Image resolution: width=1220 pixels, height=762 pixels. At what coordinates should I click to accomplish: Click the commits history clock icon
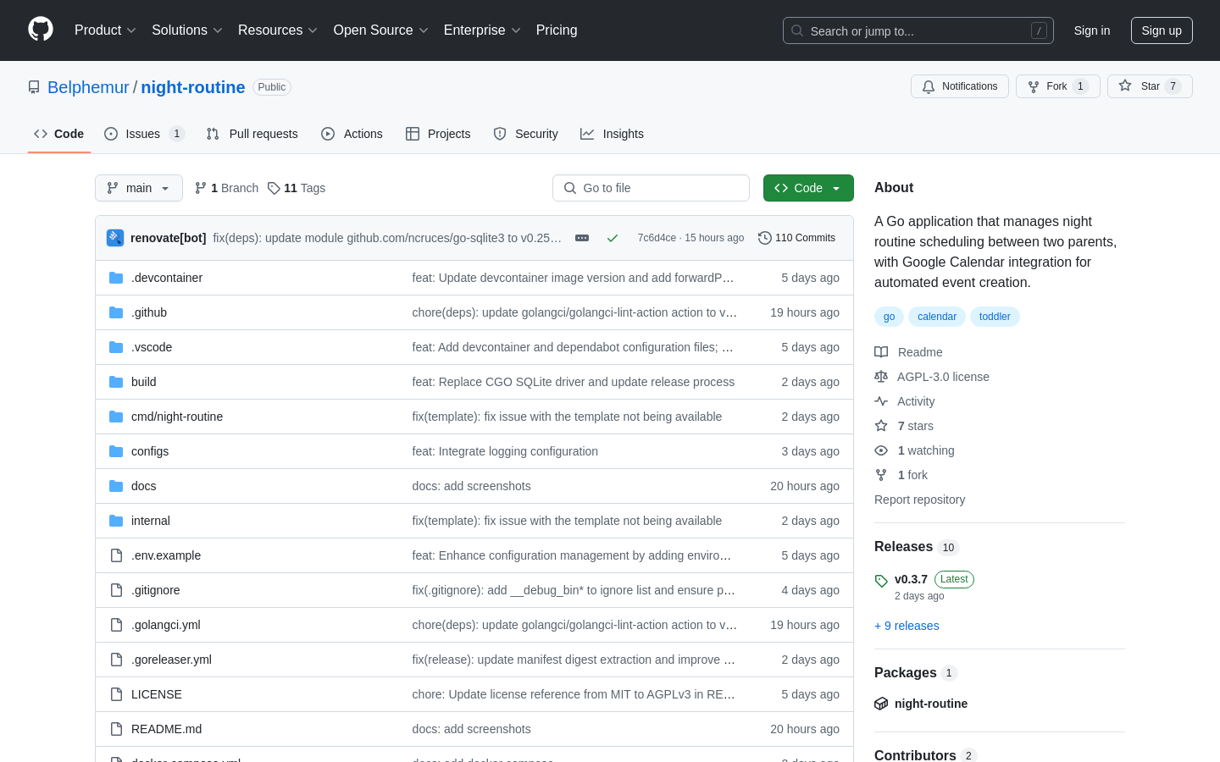click(765, 238)
